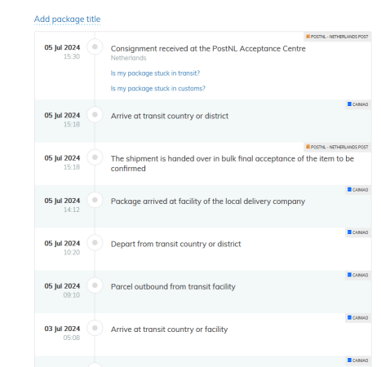This screenshot has height=367, width=381.
Task: Click the Cainiao badge on 'Depart from transit country' event
Action: click(358, 232)
